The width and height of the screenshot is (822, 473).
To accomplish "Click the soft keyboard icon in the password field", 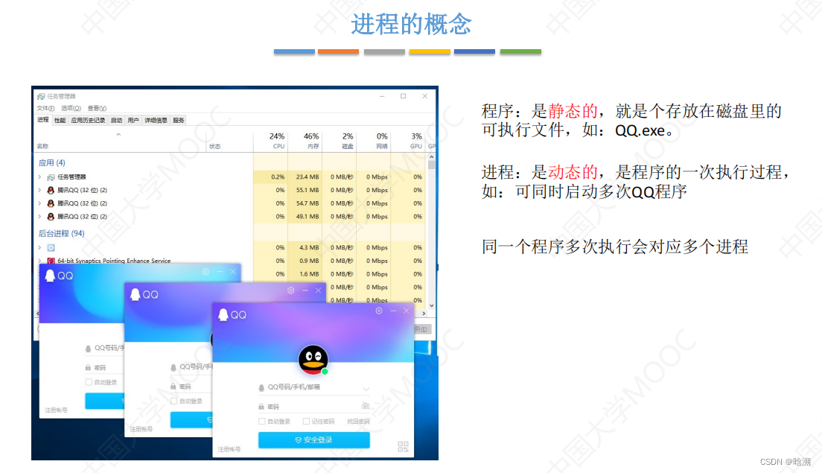I will (365, 406).
